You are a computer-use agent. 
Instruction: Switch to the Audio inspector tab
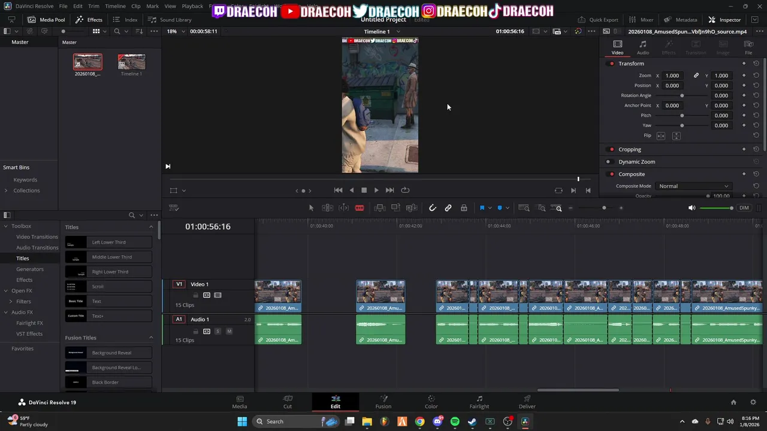(643, 47)
